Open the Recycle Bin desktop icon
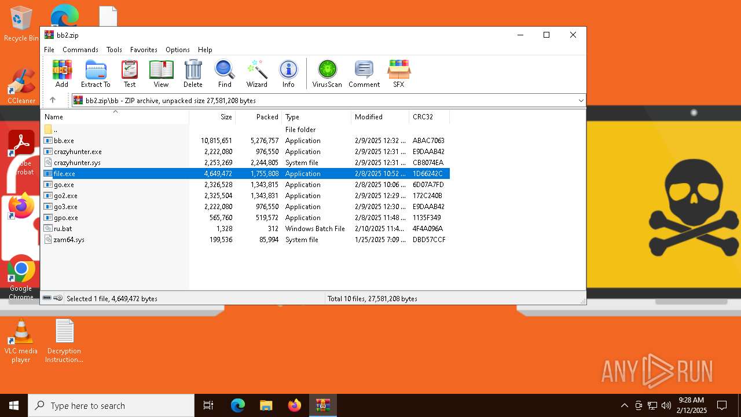 (x=21, y=24)
